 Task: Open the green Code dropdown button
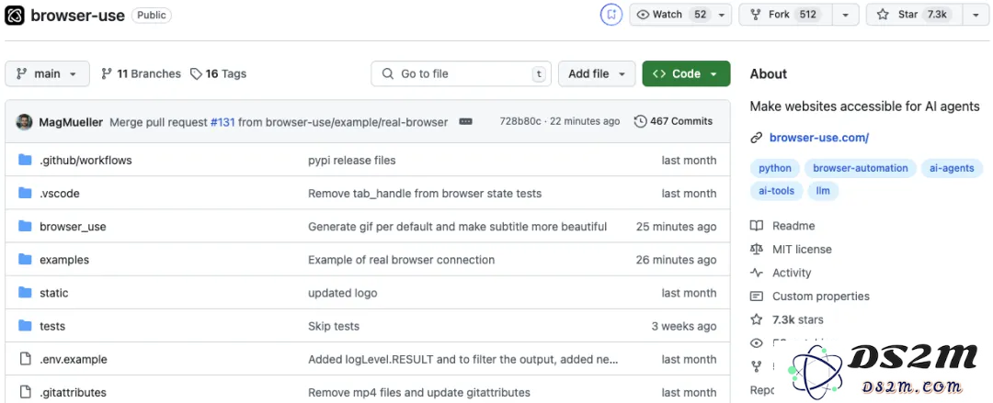[686, 74]
